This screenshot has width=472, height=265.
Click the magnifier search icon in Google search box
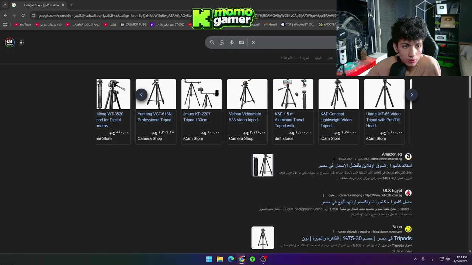[x=212, y=42]
